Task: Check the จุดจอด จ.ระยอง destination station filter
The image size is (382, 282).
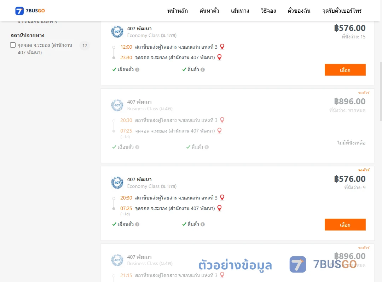Action: (13, 45)
